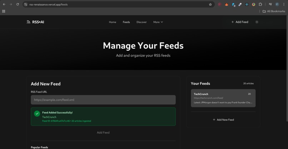Click the '20 articles' count text
This screenshot has width=288, height=149.
pyautogui.click(x=248, y=83)
